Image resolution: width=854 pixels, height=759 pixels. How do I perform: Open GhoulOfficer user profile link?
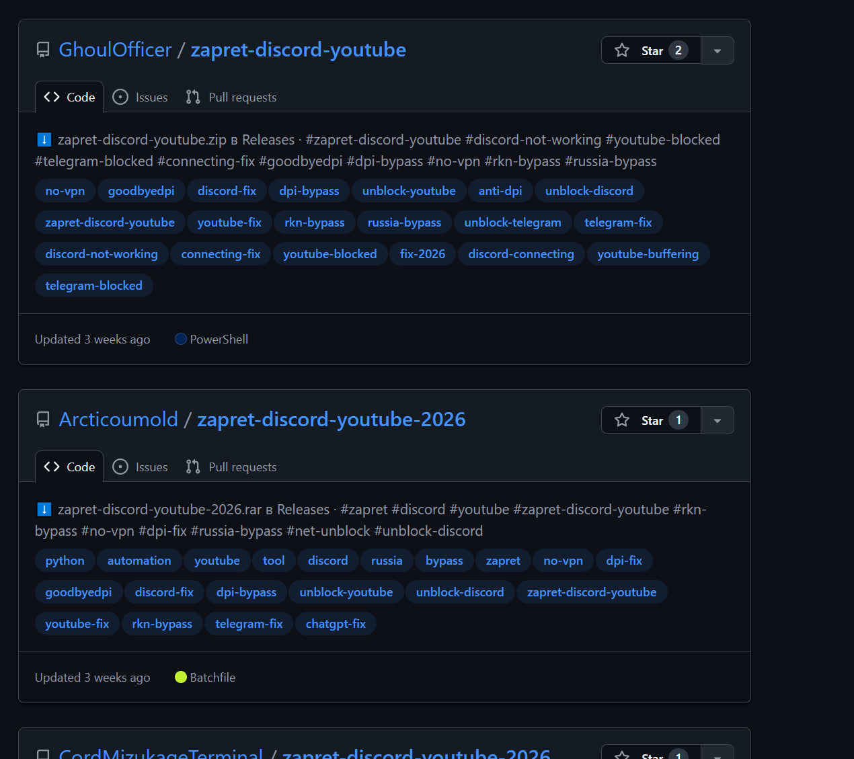[x=115, y=50]
